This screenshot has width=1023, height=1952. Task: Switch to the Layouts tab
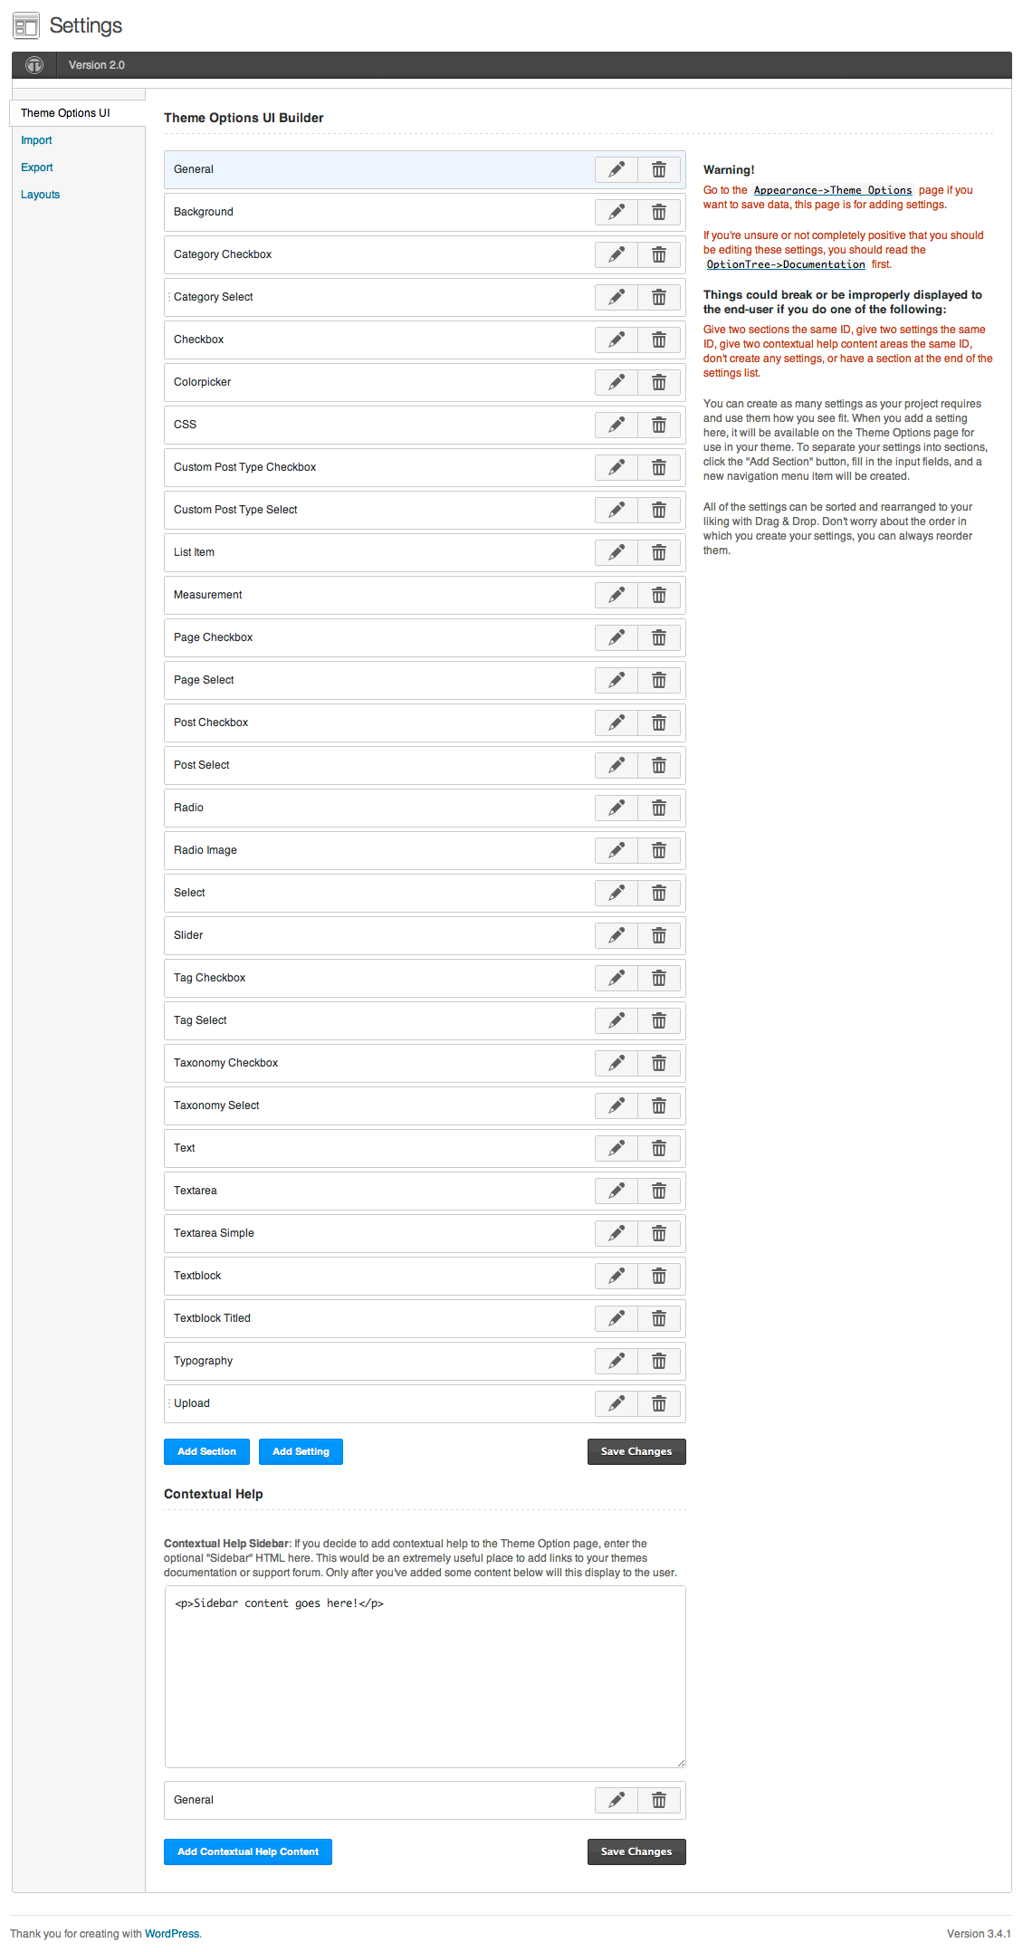coord(40,195)
